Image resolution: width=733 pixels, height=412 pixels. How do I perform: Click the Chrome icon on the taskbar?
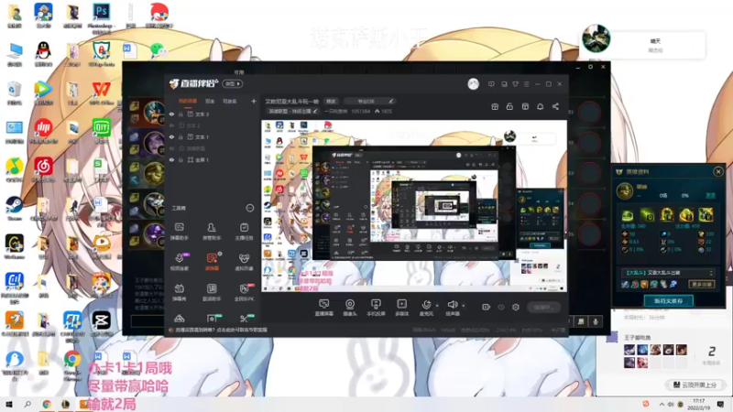pyautogui.click(x=47, y=404)
